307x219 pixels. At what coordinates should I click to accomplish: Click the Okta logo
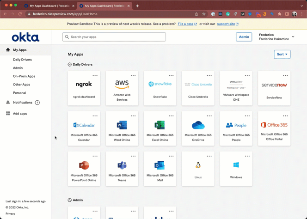tap(25, 37)
